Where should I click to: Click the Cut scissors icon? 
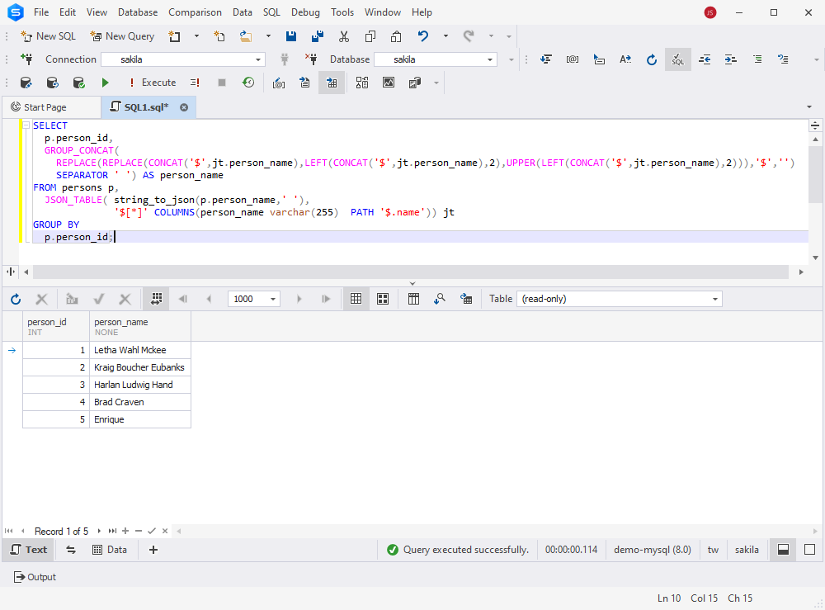[344, 36]
